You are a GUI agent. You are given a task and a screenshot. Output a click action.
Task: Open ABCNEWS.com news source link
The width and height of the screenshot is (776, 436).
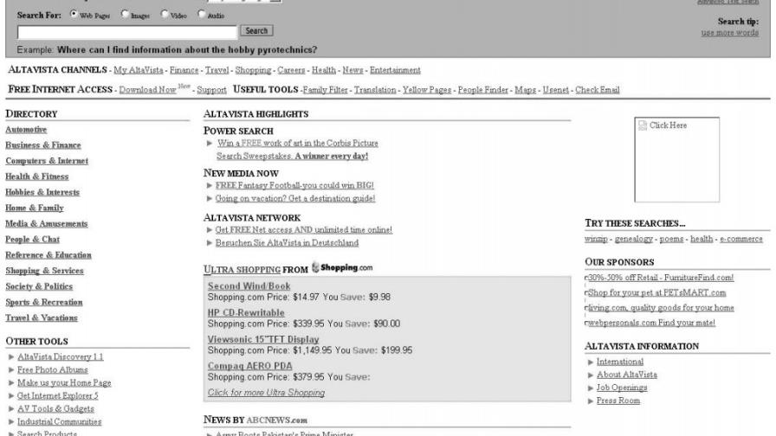point(276,420)
